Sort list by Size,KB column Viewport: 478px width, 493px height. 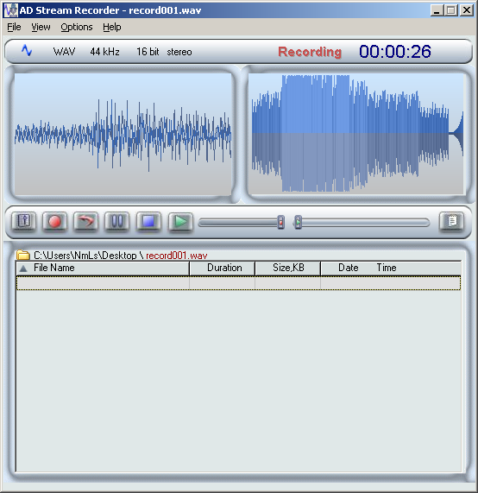point(288,268)
